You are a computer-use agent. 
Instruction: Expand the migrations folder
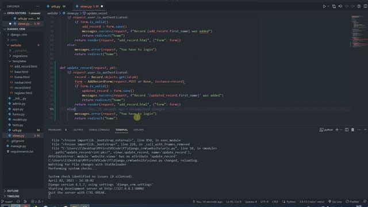20,56
